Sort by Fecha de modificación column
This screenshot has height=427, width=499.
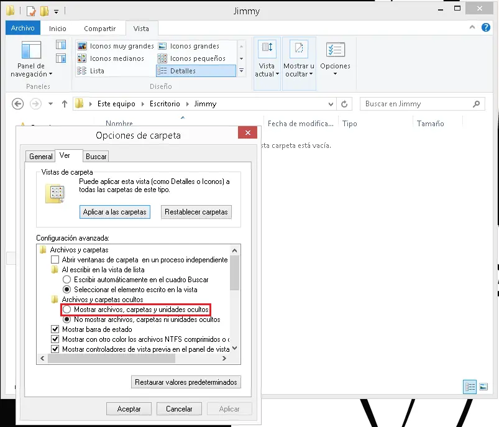(300, 124)
